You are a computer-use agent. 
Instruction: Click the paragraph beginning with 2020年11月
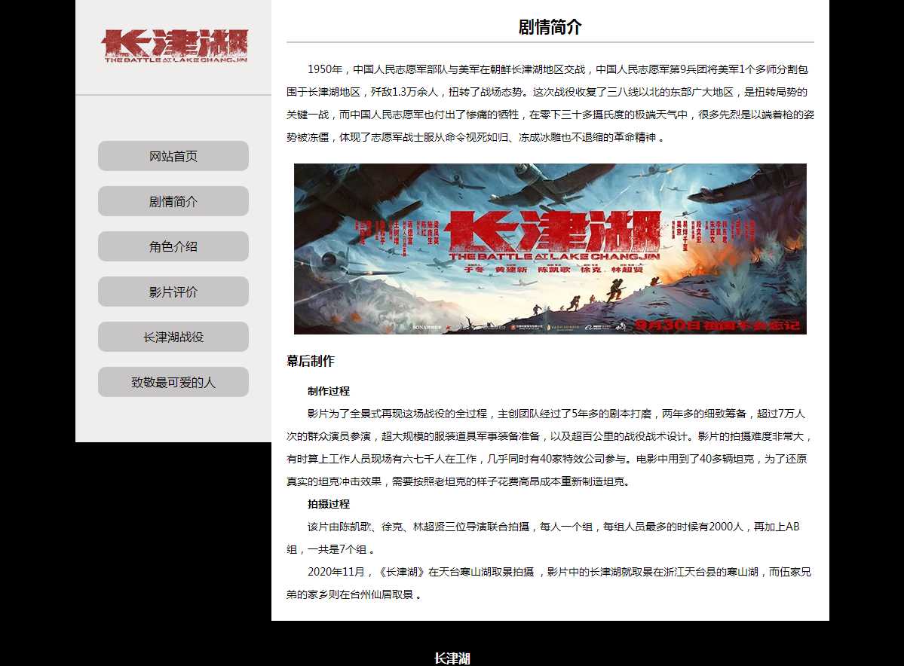click(x=550, y=582)
